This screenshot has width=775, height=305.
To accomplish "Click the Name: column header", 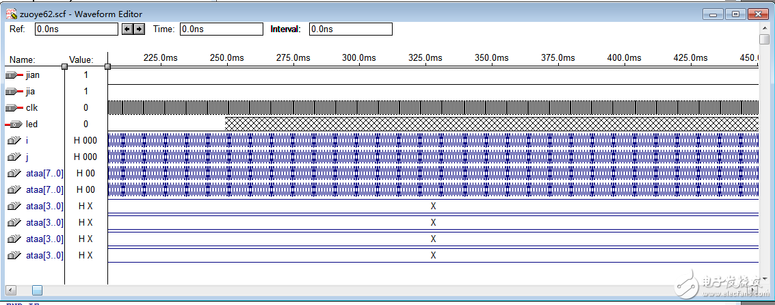I will pos(23,59).
